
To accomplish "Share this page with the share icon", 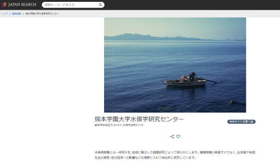I will [x=172, y=137].
